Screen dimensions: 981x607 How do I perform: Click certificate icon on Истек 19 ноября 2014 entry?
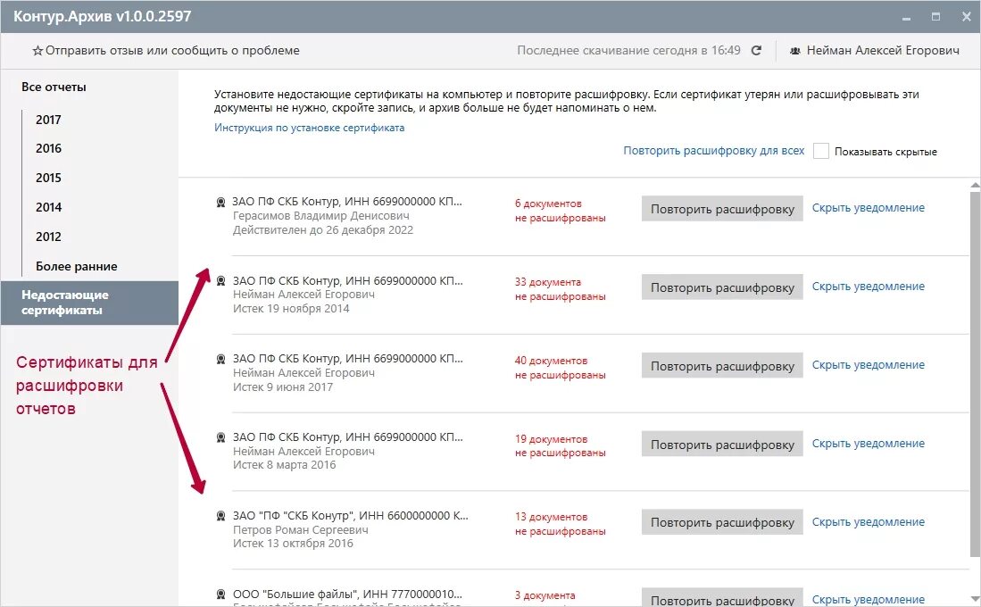(x=220, y=279)
